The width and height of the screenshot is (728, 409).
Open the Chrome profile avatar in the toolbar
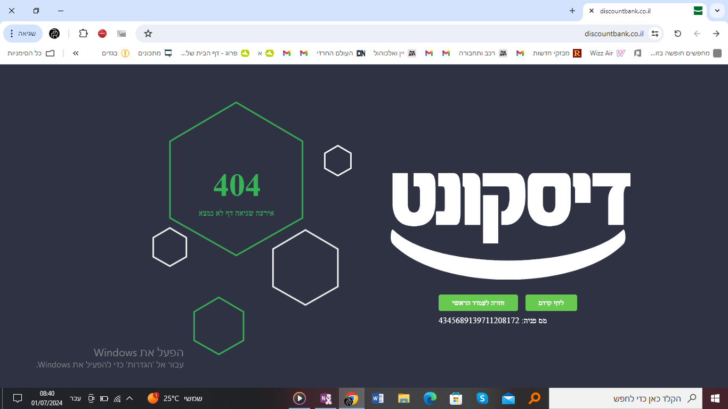click(54, 34)
